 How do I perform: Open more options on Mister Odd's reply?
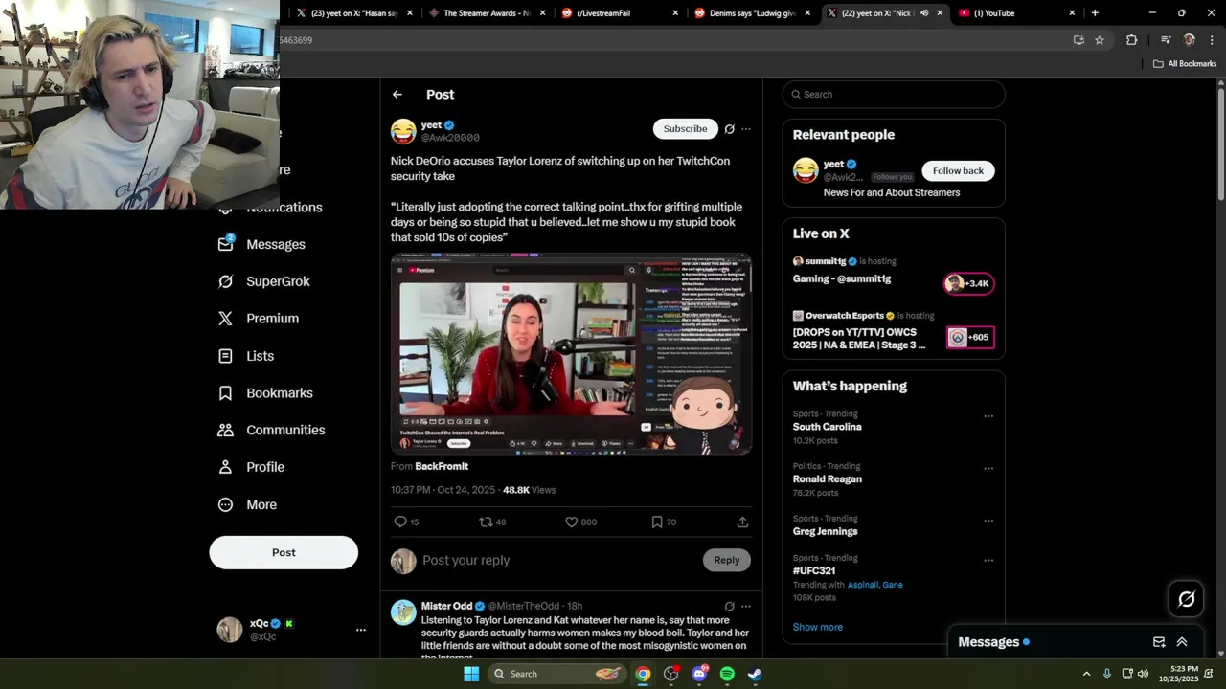(x=746, y=607)
